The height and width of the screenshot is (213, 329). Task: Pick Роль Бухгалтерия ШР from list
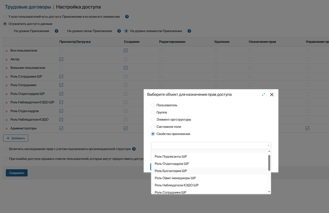171,171
